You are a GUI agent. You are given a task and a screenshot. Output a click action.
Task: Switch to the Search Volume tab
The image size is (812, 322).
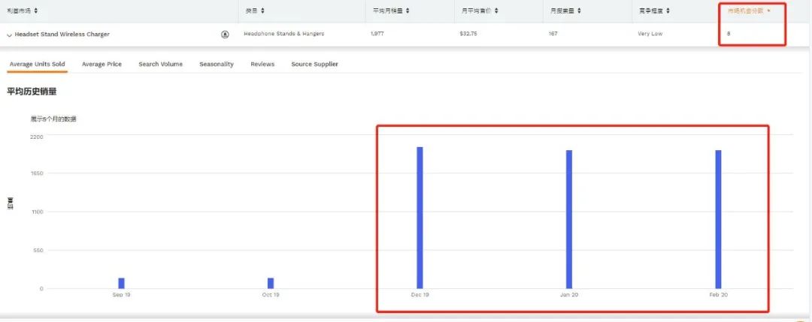click(x=161, y=64)
